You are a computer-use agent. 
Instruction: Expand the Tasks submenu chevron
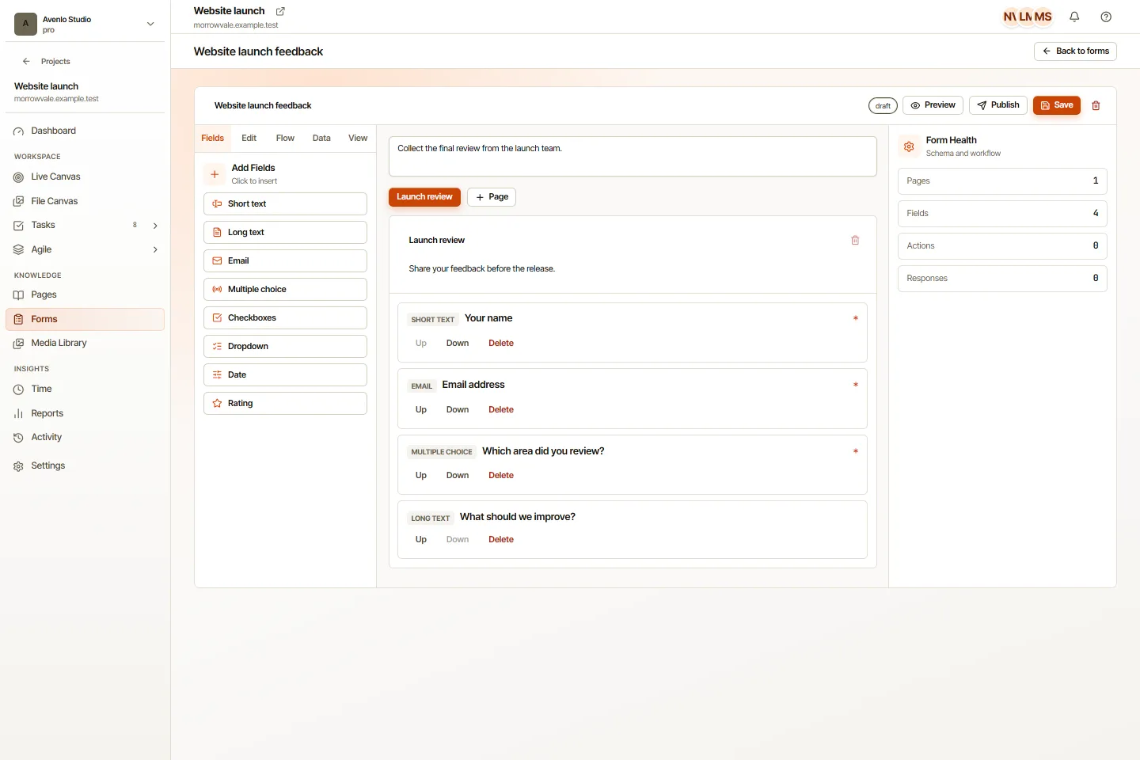point(155,226)
